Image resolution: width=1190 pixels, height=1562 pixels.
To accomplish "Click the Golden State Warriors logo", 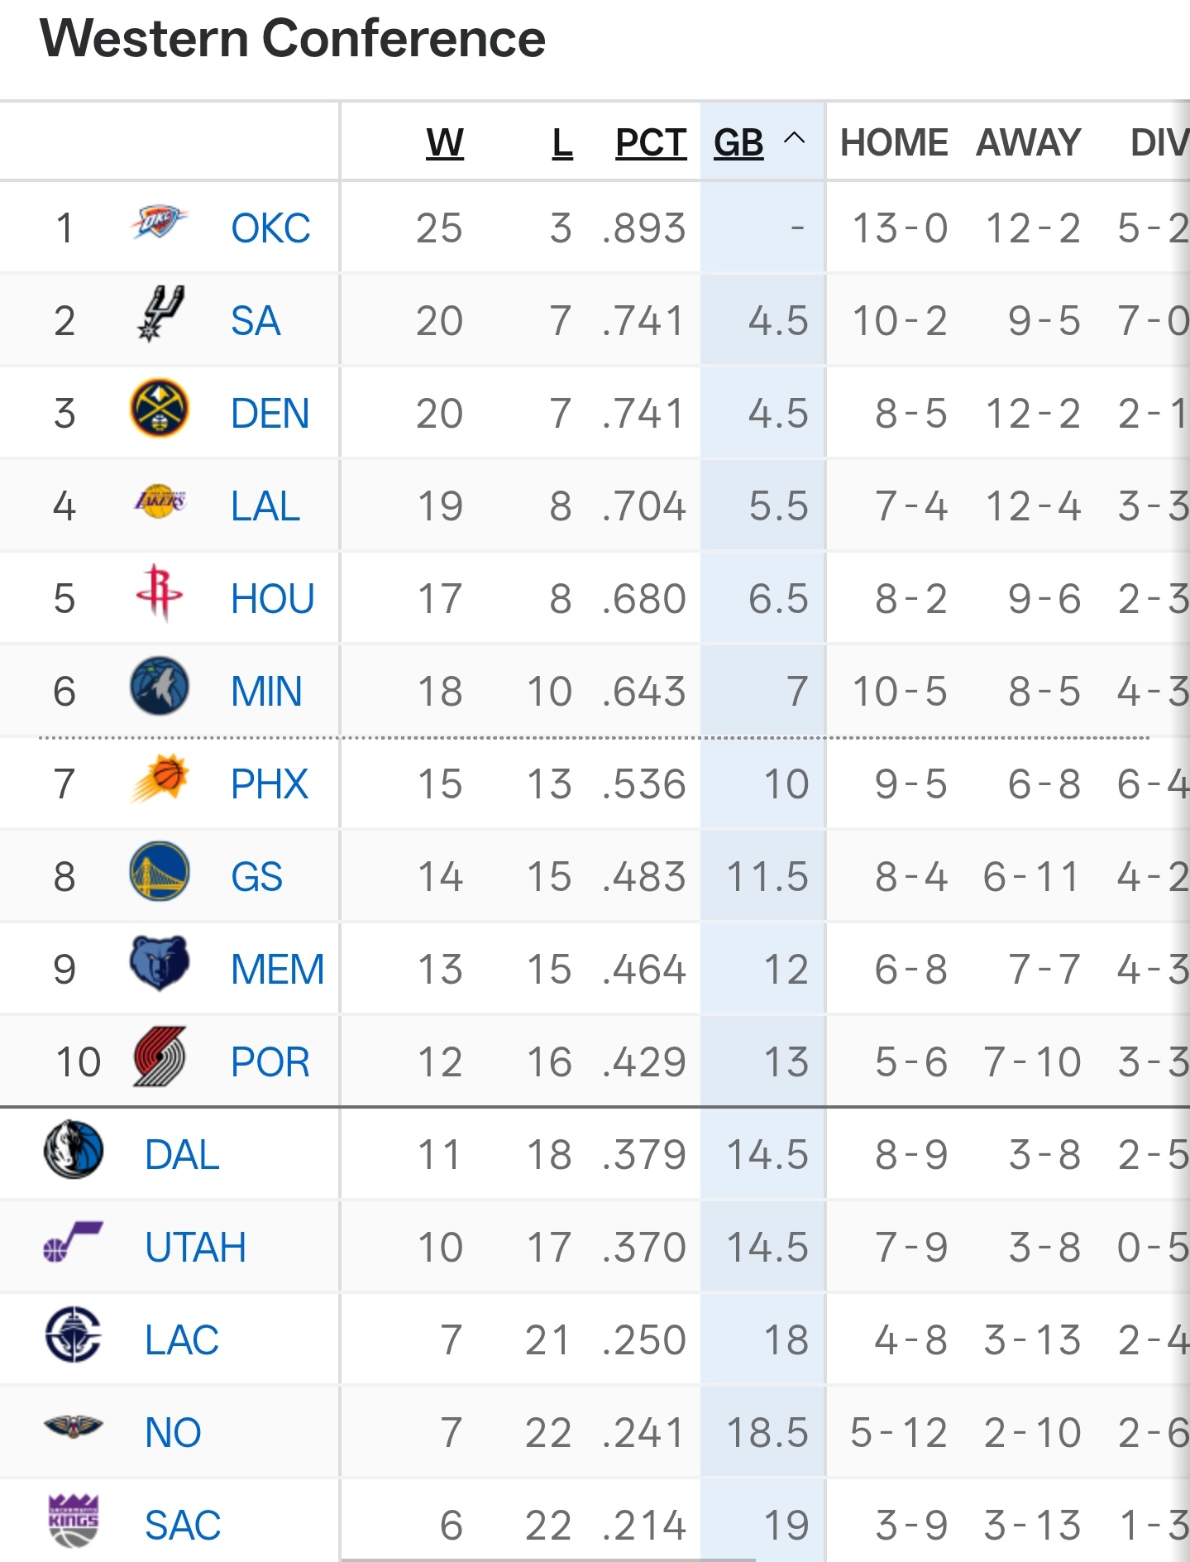I will click(160, 872).
